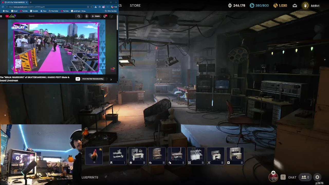329x185 pixels.
Task: Open the News bookmark
Action: (43, 11)
